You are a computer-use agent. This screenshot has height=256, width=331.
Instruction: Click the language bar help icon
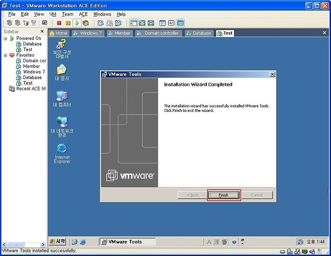tap(234, 242)
